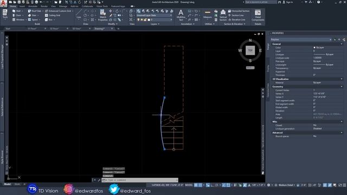Select the Door tool
Screen dimensions: 347x195
17,15
